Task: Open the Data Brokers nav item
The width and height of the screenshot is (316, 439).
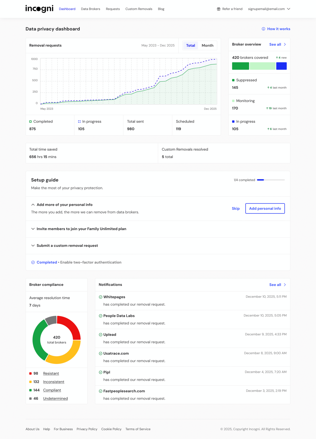Action: (x=91, y=9)
